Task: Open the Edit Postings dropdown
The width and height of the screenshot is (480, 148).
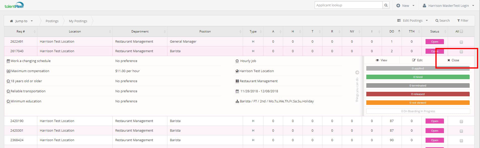Action: tap(412, 21)
